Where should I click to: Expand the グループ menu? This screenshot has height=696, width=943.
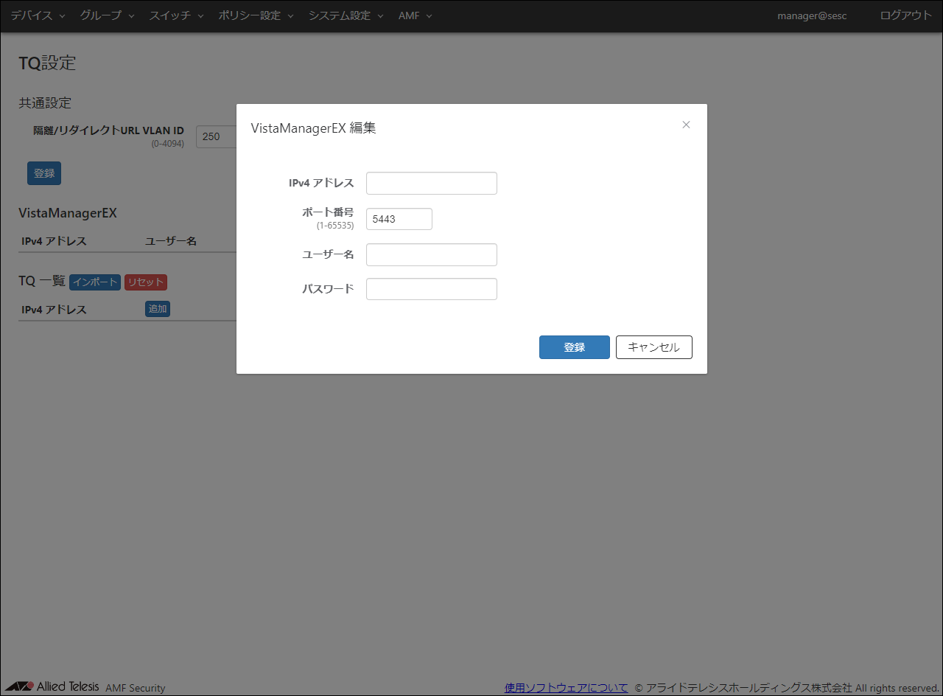point(107,15)
